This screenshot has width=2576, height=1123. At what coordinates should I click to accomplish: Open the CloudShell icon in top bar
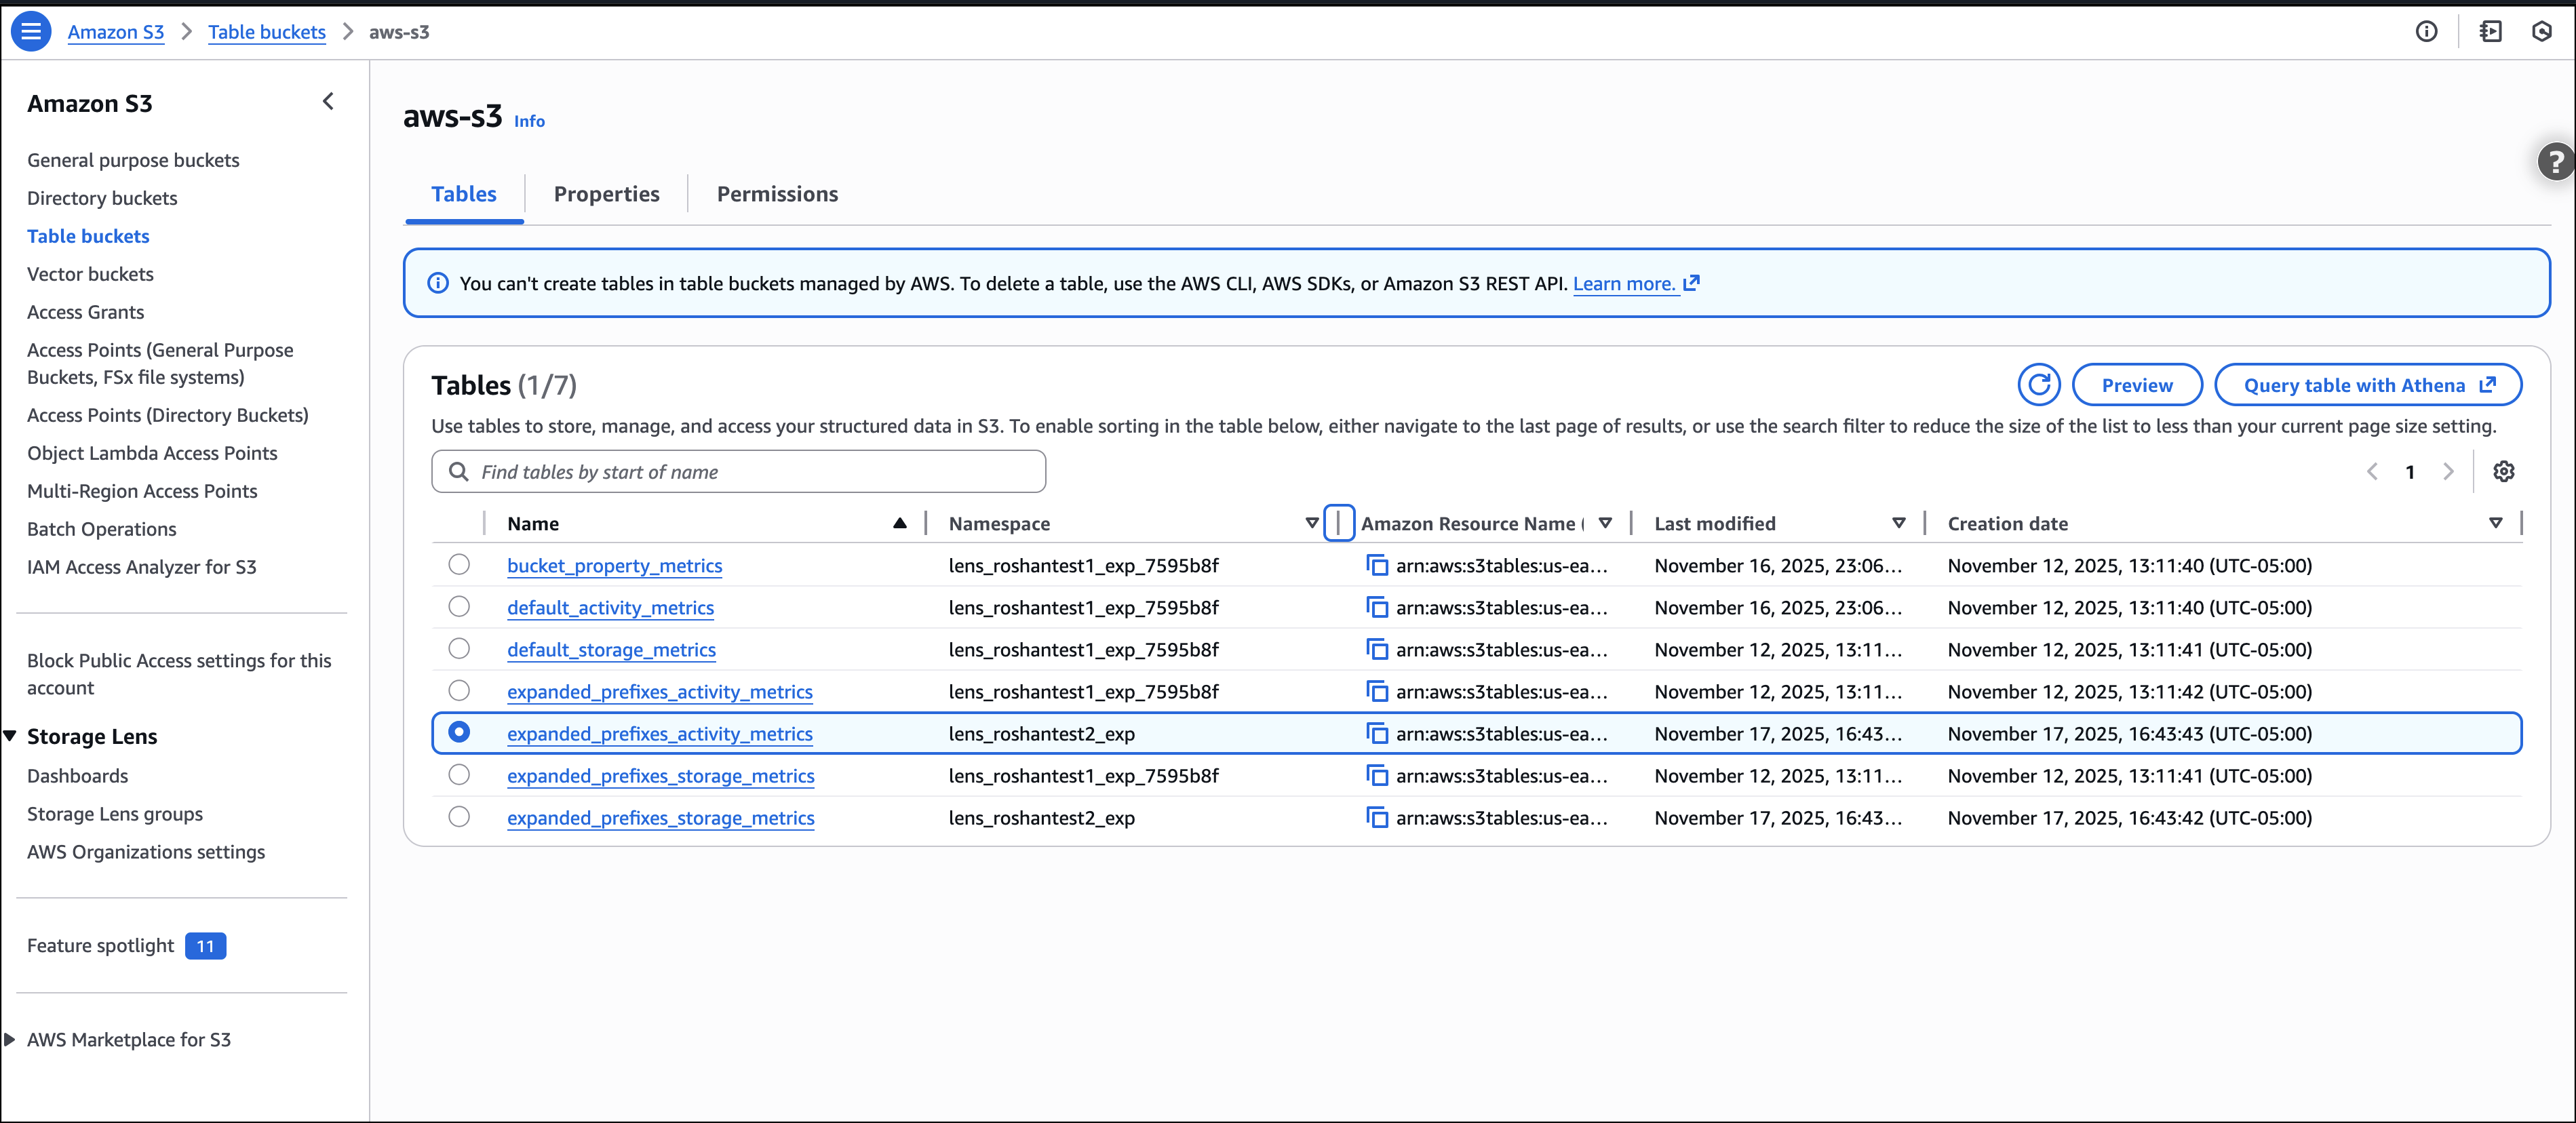coord(2490,31)
